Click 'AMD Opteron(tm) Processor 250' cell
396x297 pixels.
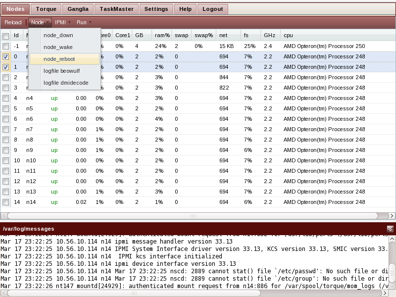pos(324,46)
